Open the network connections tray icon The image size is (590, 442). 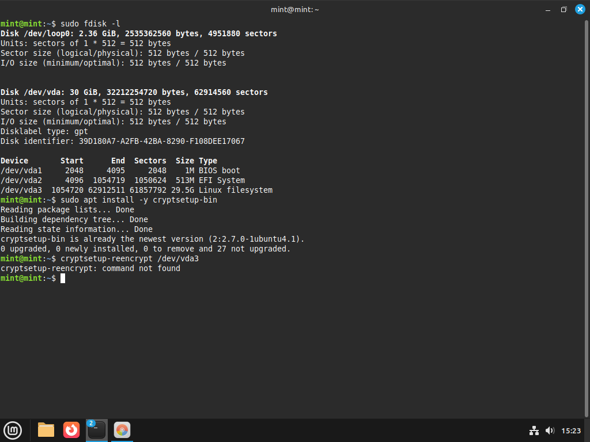point(534,430)
